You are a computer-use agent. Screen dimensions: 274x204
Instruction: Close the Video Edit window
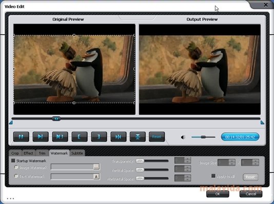coord(266,5)
